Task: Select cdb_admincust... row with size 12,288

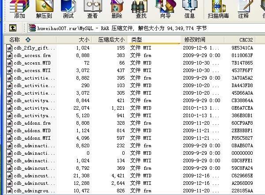Action: tap(34, 184)
